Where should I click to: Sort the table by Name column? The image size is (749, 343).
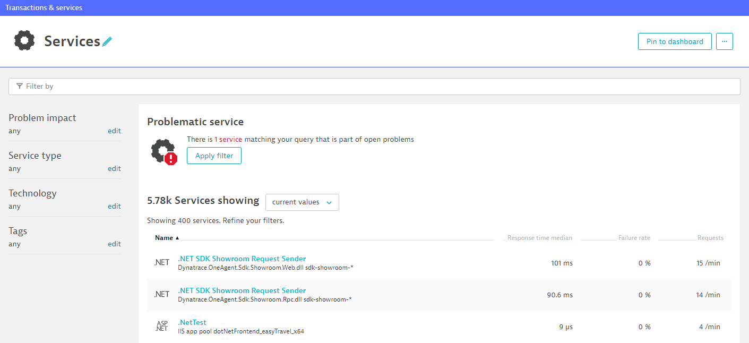[x=167, y=238]
